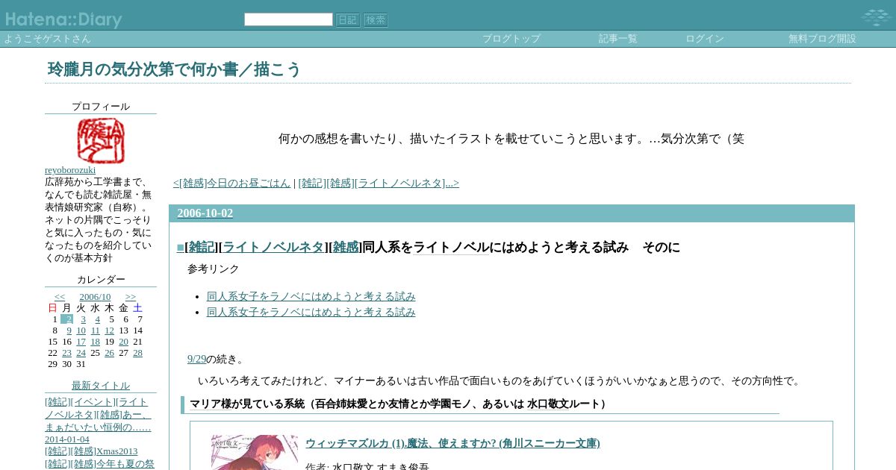
Task: Select calendar day 2
Action: pyautogui.click(x=69, y=319)
